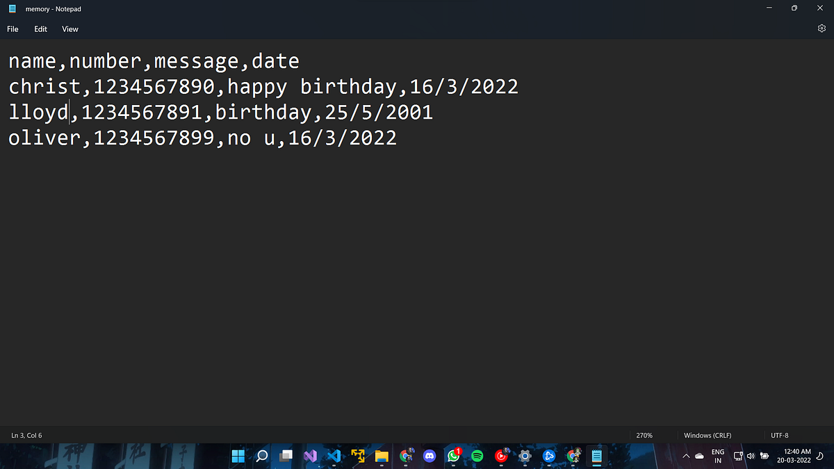Click inside the memory.csv text area
The width and height of the screenshot is (834, 469).
point(278,208)
